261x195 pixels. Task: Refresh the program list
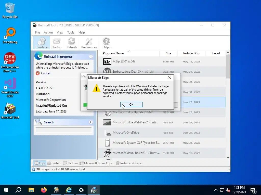tap(72, 43)
